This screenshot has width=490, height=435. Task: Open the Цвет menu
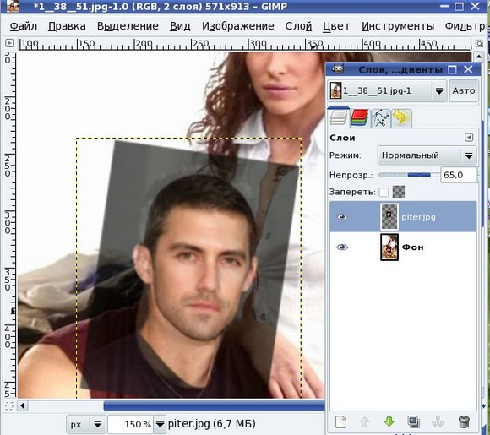click(336, 26)
